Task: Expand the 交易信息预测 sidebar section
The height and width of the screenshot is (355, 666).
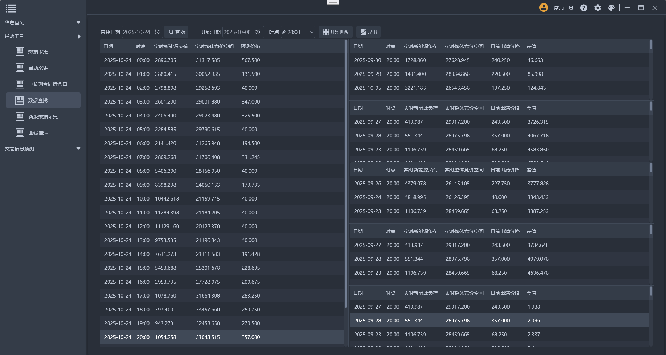Action: pyautogui.click(x=78, y=149)
